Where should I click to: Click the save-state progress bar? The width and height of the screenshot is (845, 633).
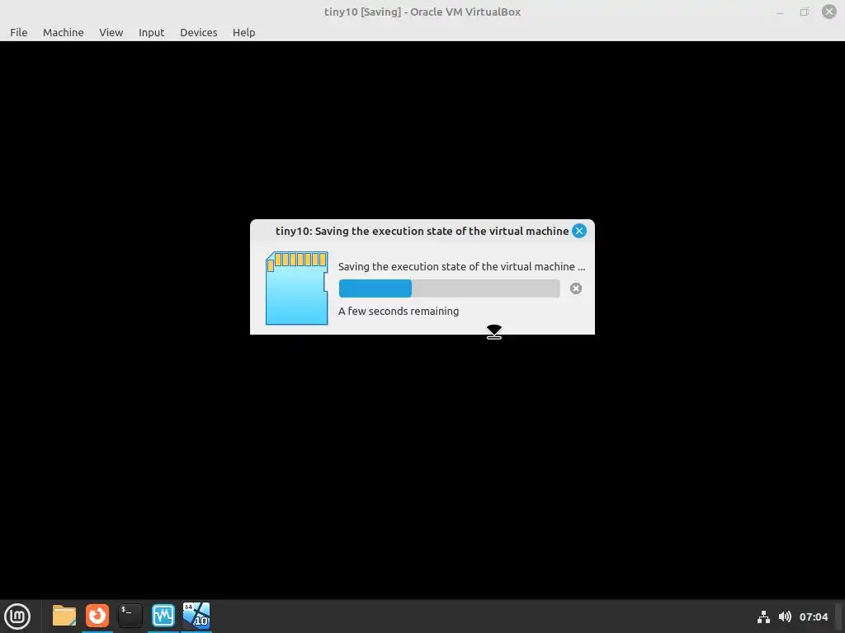pos(450,288)
